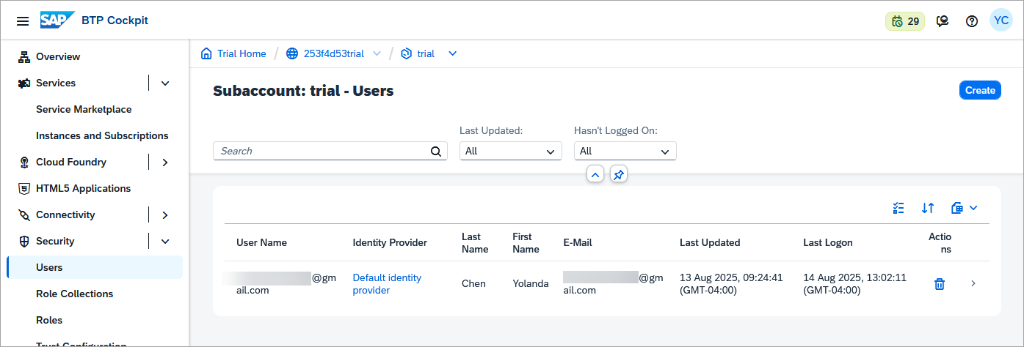Click the Overview icon in sidebar
This screenshot has width=1024, height=347.
pos(23,56)
